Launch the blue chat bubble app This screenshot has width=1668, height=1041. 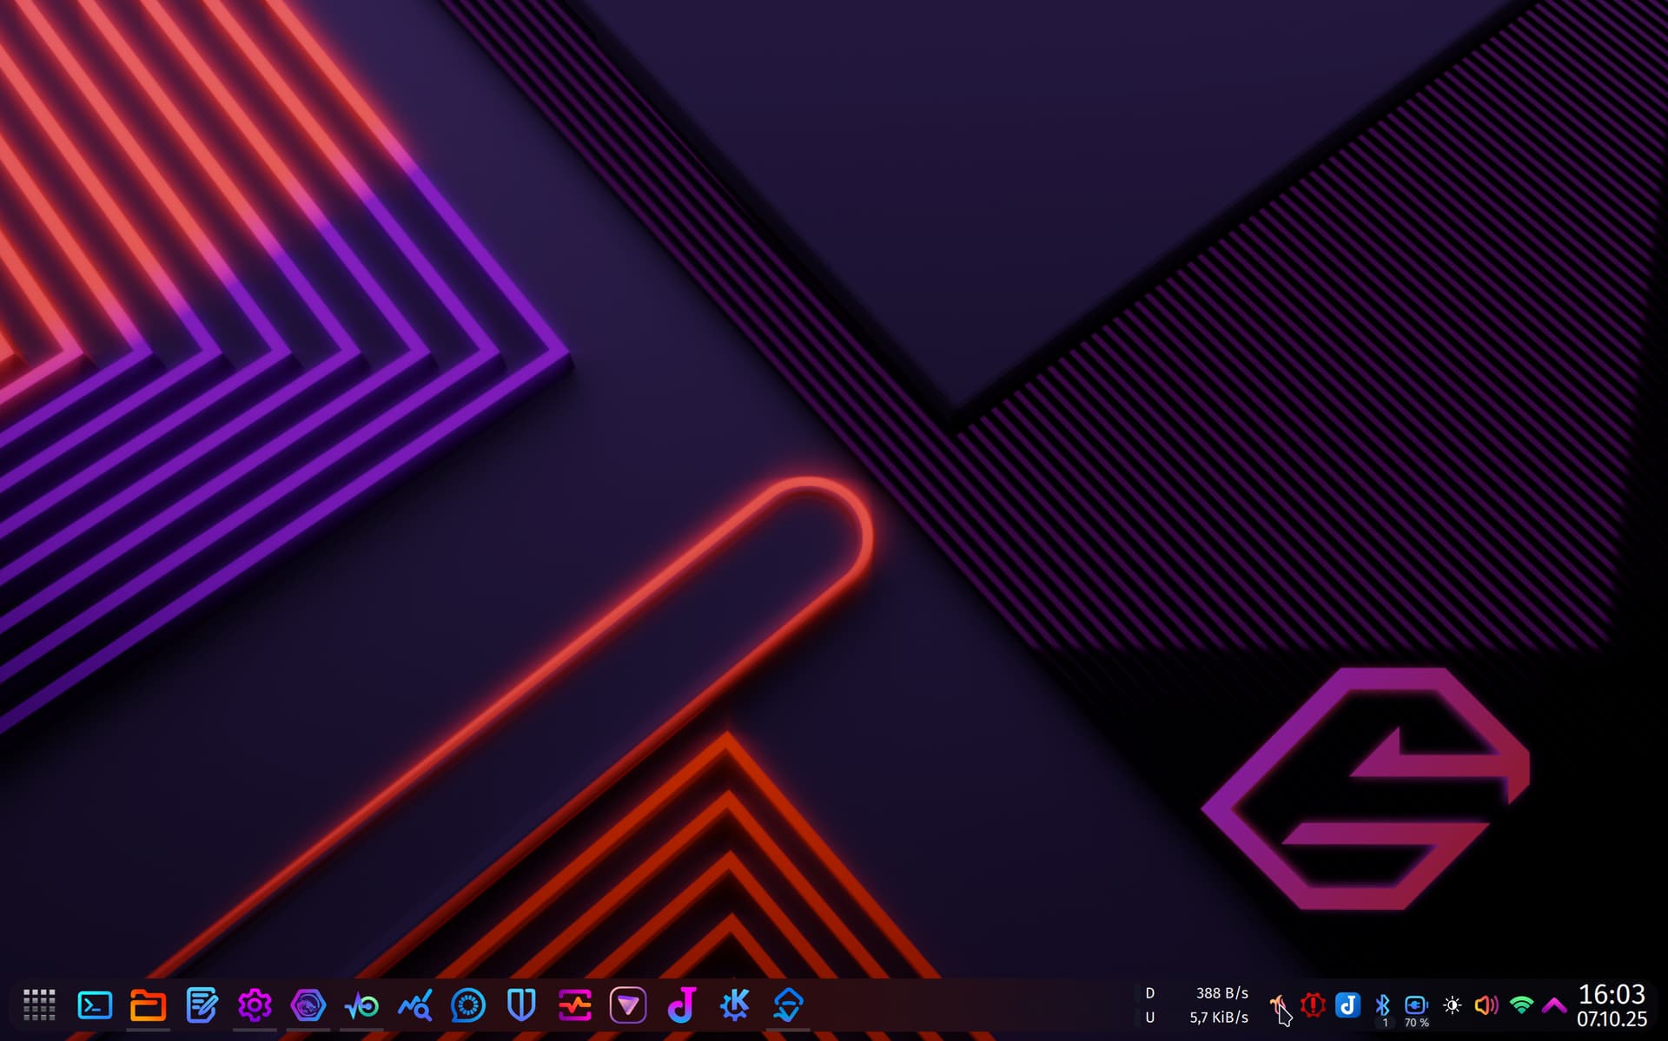point(468,1005)
